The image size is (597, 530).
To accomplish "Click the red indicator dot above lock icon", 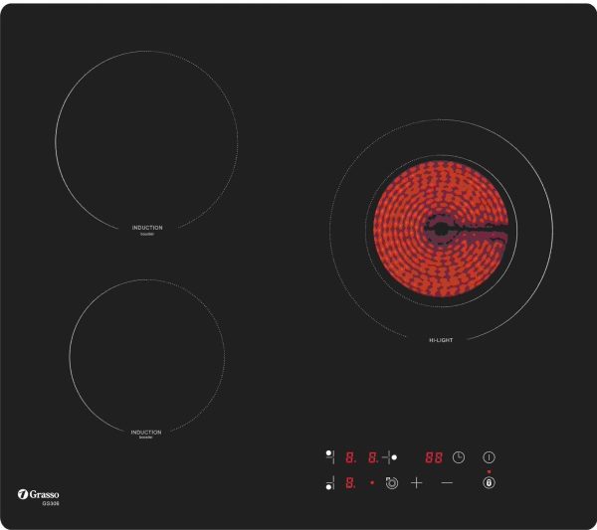I will 489,471.
